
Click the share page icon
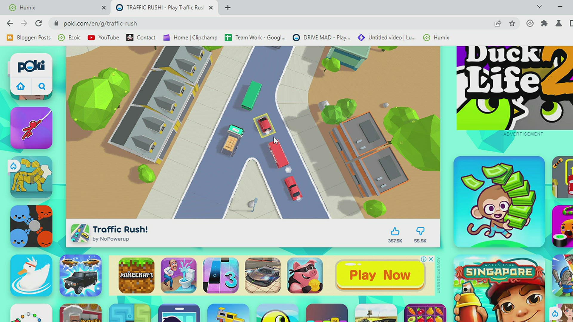coord(497,24)
